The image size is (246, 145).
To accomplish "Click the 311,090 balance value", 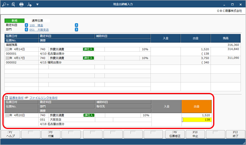I will (x=233, y=58).
